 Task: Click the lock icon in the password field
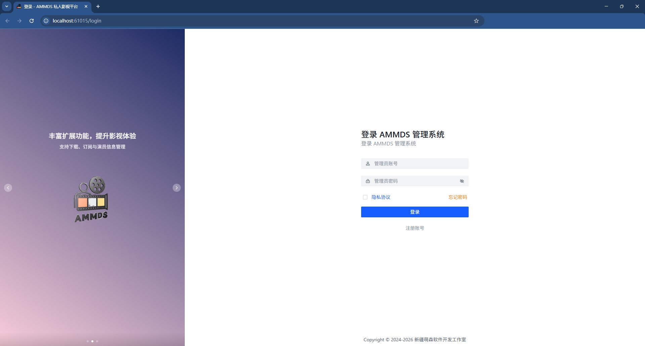pyautogui.click(x=368, y=181)
